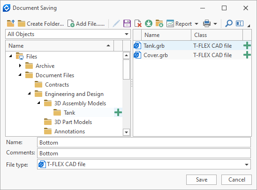The image size is (257, 190).
Task: Click the Name input field
Action: pyautogui.click(x=144, y=143)
